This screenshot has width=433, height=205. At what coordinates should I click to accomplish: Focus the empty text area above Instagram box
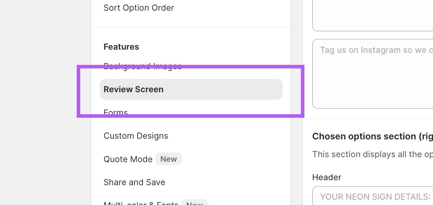(373, 16)
